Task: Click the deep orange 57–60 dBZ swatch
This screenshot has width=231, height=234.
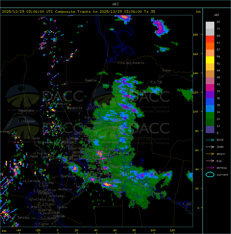Action: [210, 46]
